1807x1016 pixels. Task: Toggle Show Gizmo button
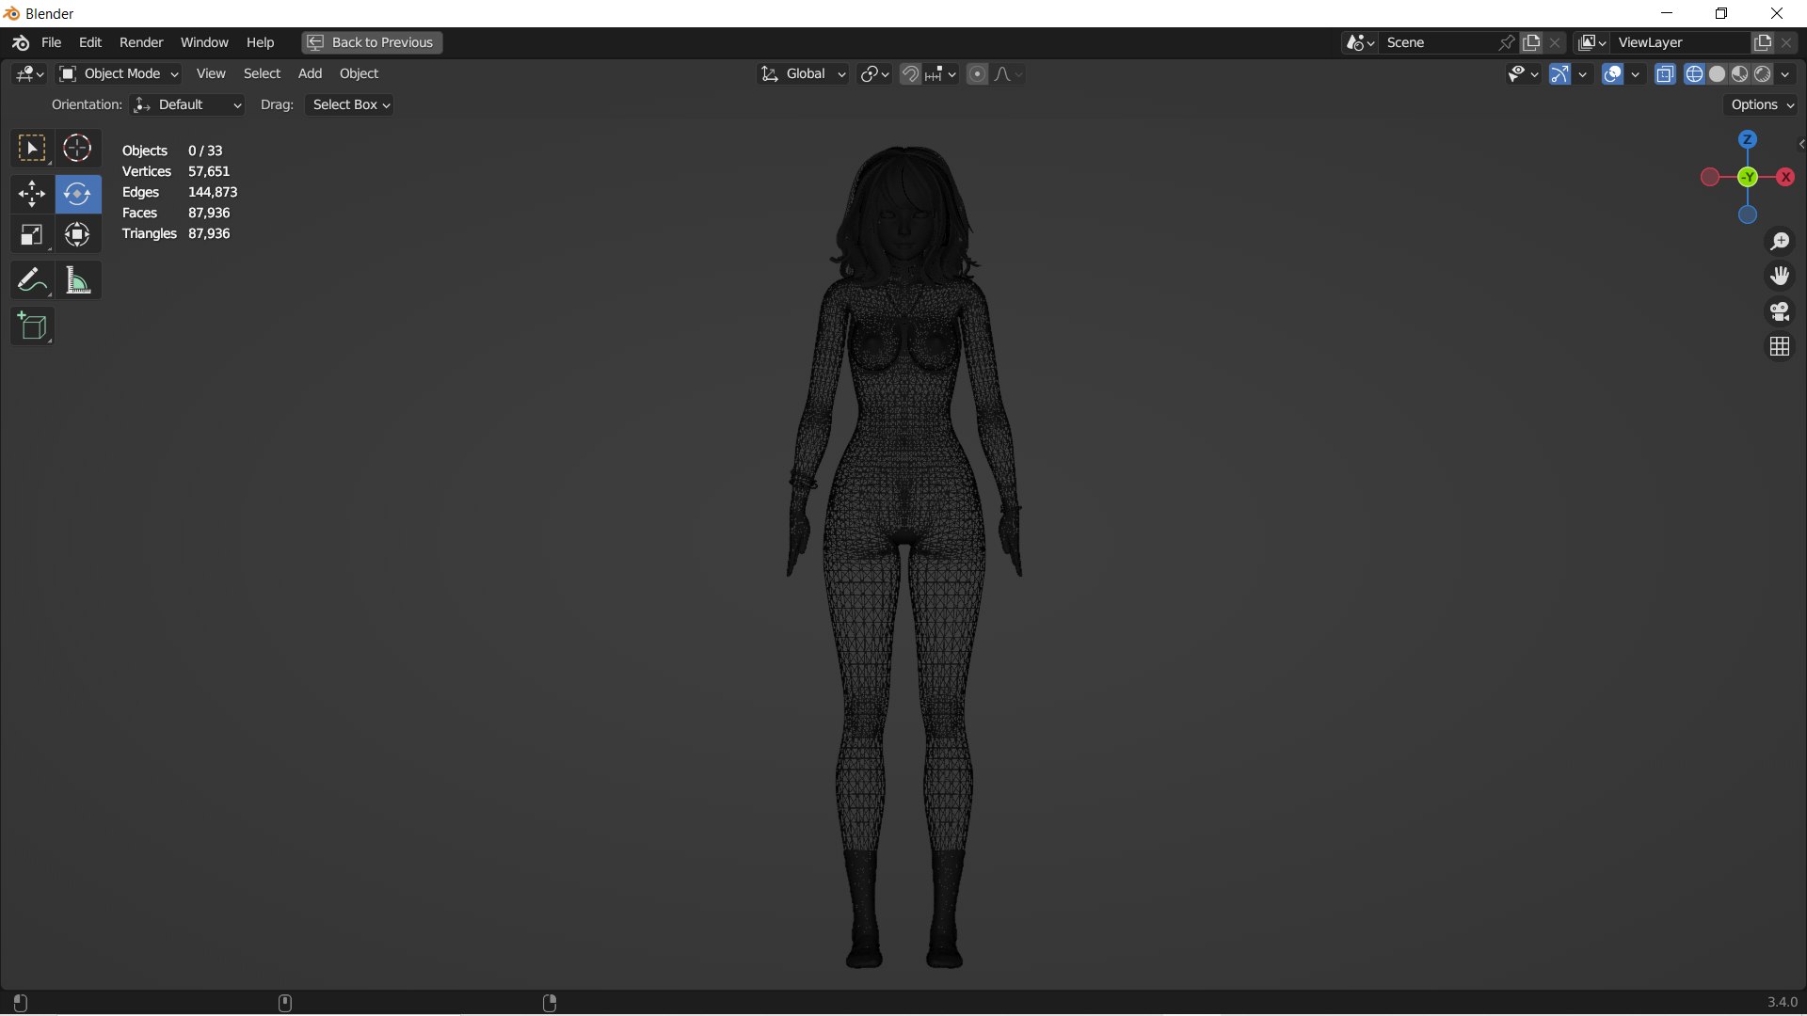point(1559,73)
